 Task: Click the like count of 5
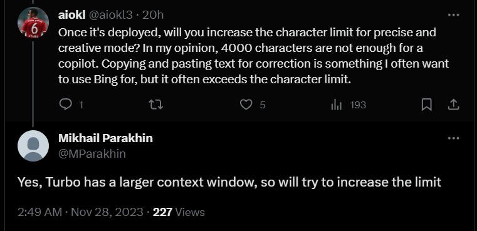(263, 105)
